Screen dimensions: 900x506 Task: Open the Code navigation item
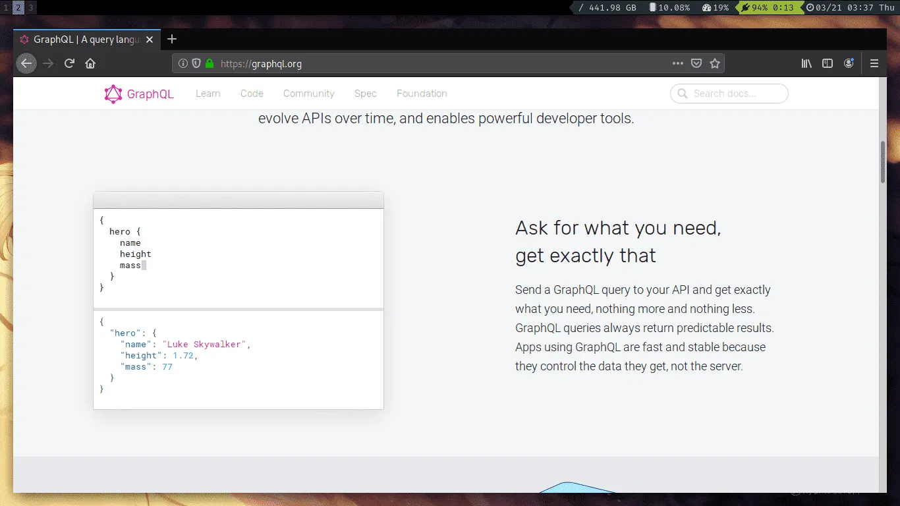click(252, 94)
